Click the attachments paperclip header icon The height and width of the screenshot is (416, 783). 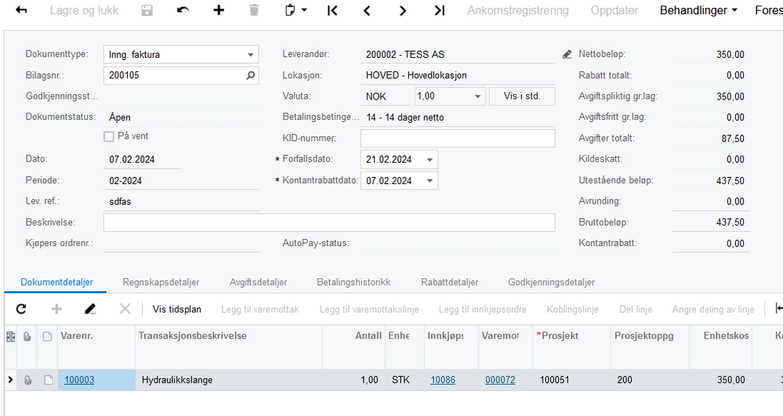(x=27, y=337)
